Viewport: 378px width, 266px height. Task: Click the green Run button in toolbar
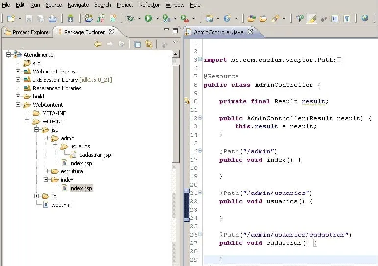click(x=148, y=18)
